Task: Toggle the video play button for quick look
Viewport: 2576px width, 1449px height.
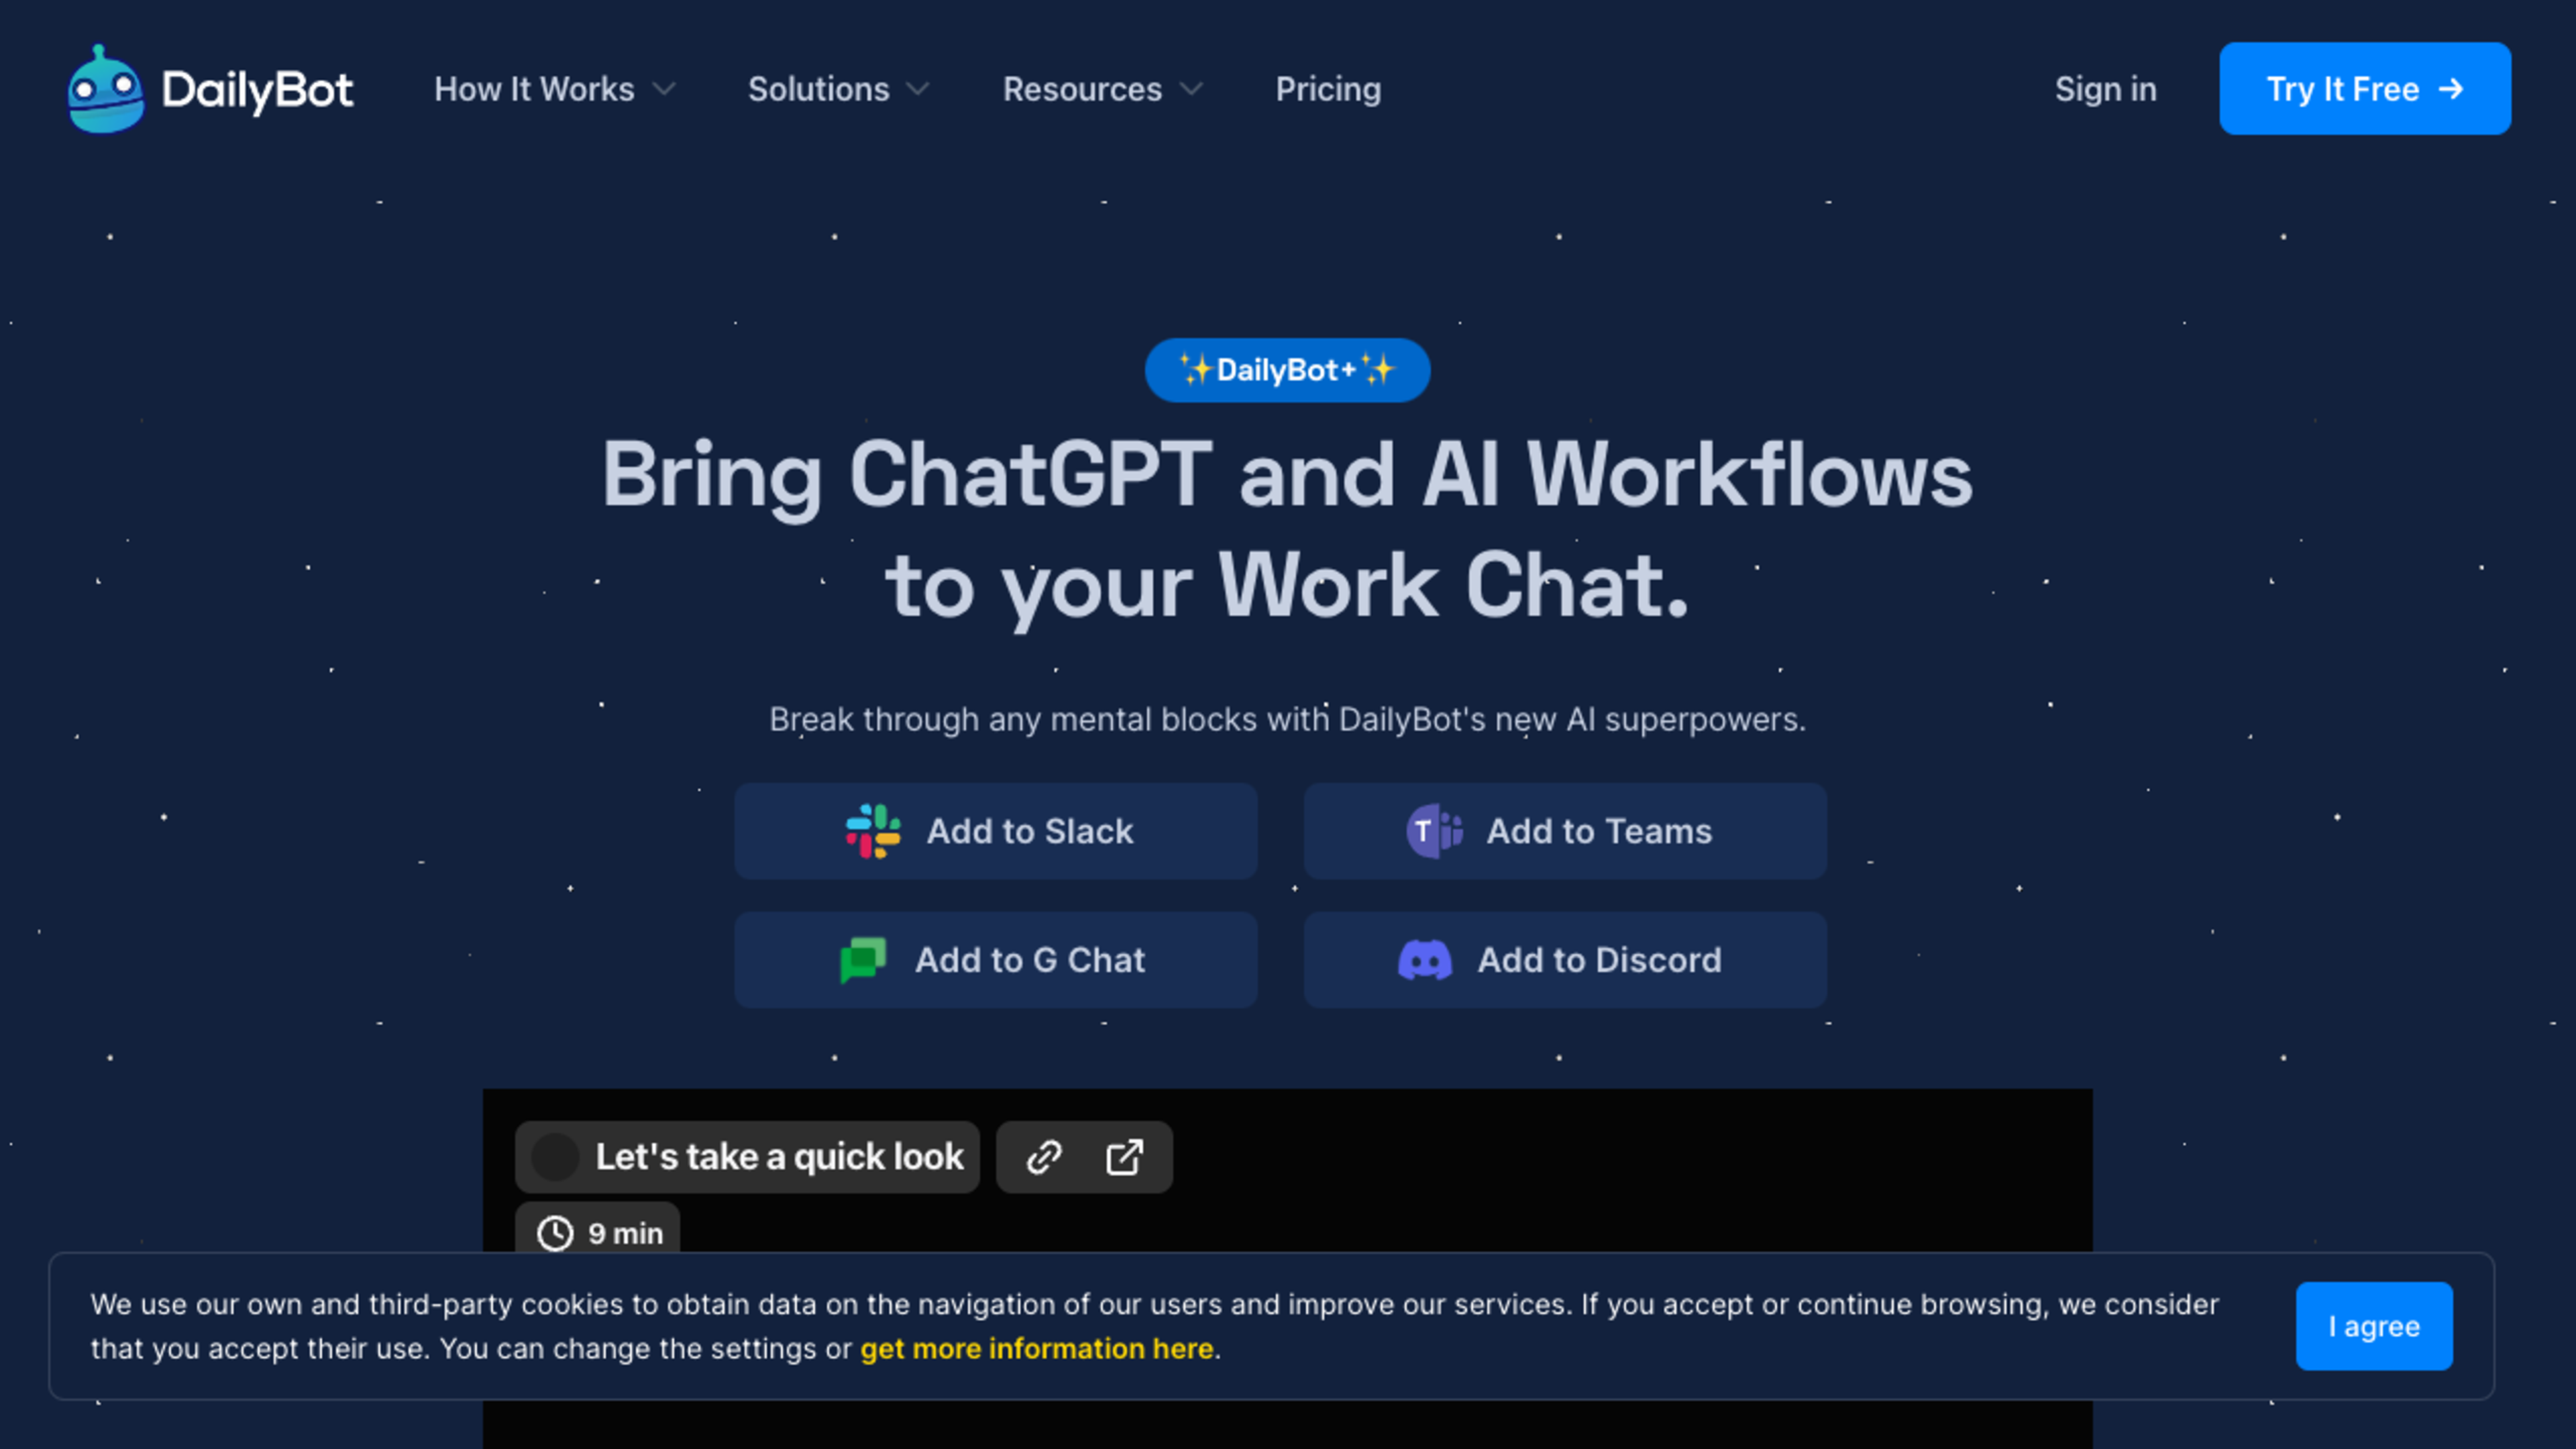Action: tap(552, 1155)
